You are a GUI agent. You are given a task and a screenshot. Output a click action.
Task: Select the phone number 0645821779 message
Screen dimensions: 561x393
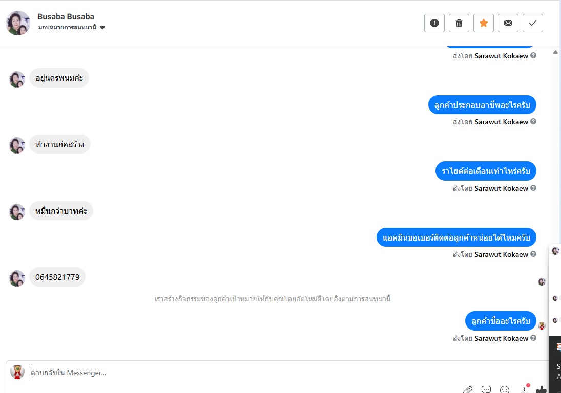[57, 277]
